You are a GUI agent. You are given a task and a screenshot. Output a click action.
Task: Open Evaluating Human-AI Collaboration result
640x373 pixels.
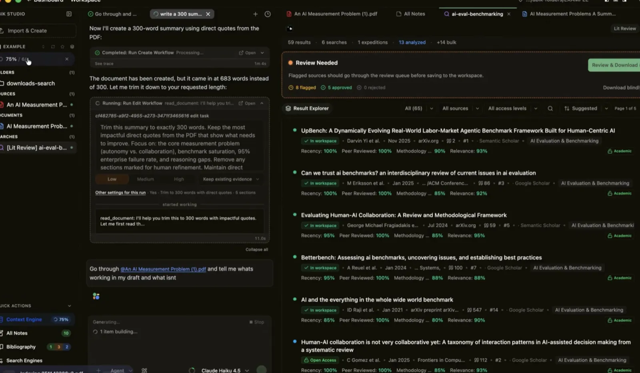pos(404,215)
